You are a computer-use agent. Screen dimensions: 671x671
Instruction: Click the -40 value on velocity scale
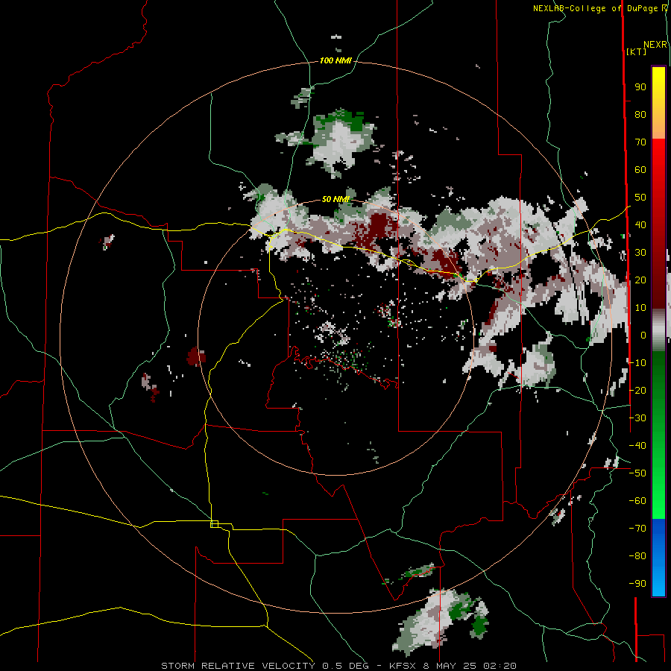click(637, 446)
